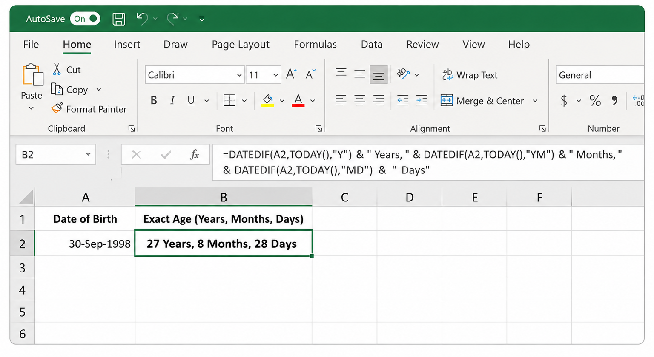The height and width of the screenshot is (357, 654).
Task: Click the Undo arrow icon
Action: (142, 18)
